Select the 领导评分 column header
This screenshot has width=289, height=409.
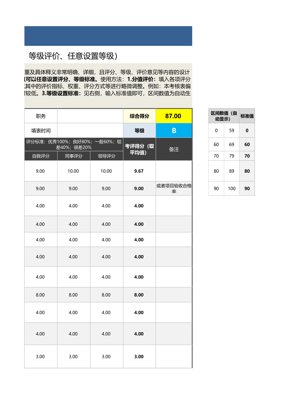[x=106, y=156]
